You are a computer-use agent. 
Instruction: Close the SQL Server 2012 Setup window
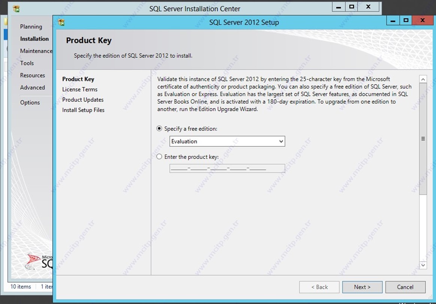point(423,21)
